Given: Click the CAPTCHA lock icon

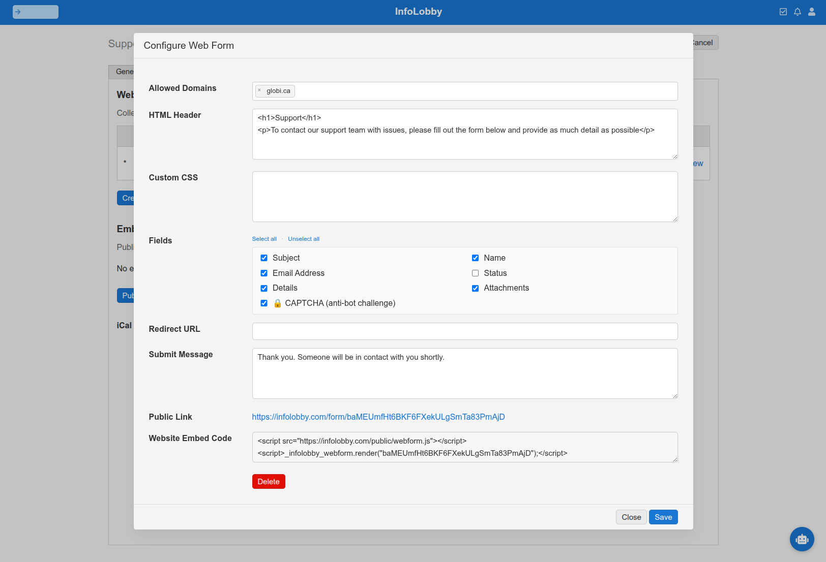Looking at the screenshot, I should tap(278, 303).
